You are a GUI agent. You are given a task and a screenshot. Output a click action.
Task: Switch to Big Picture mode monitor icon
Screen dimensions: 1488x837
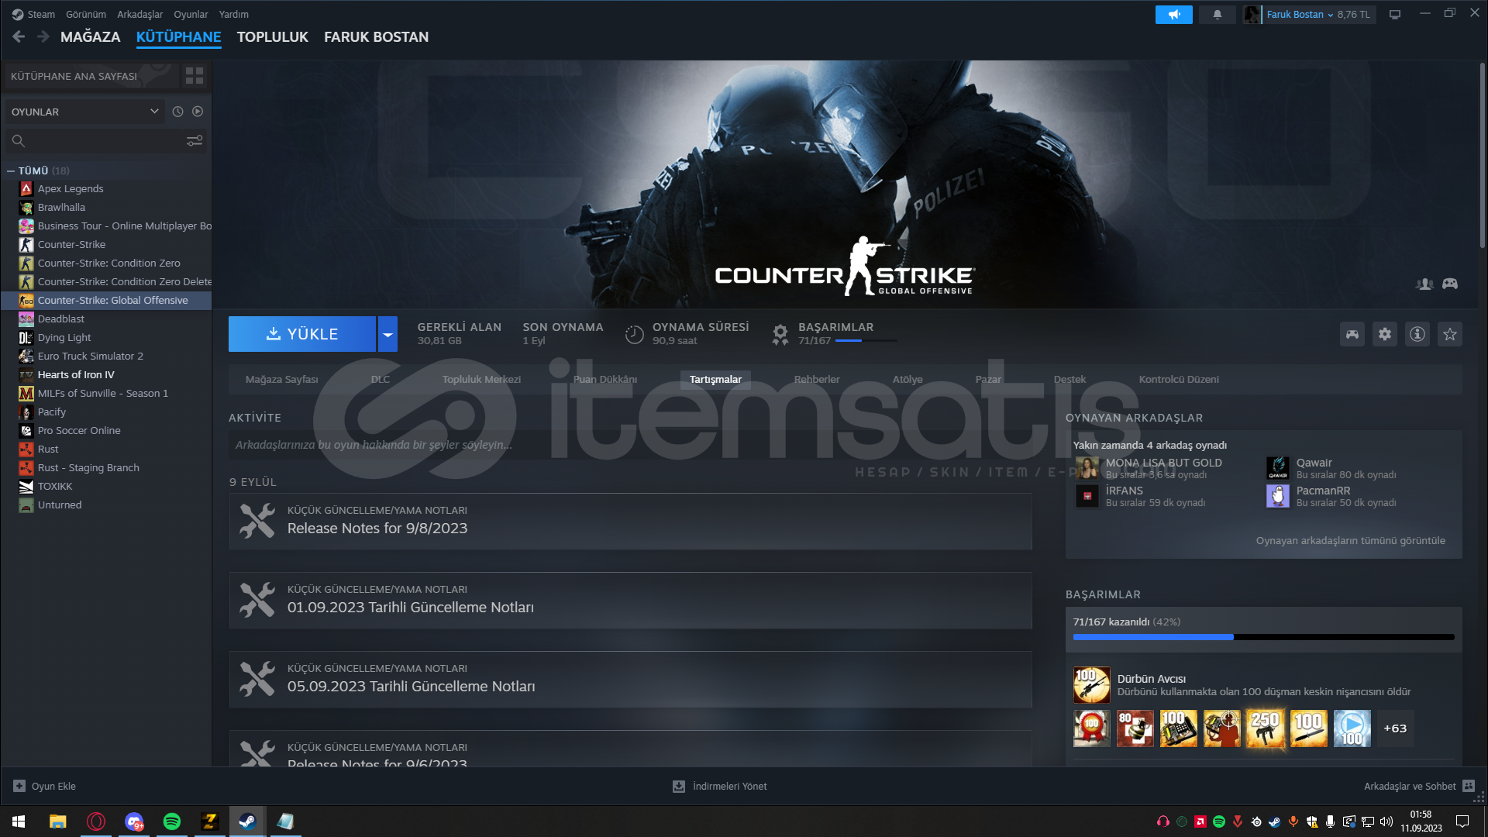point(1395,15)
